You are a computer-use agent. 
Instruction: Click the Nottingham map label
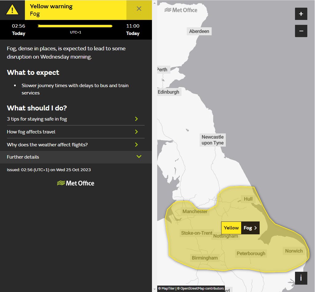coord(225,236)
